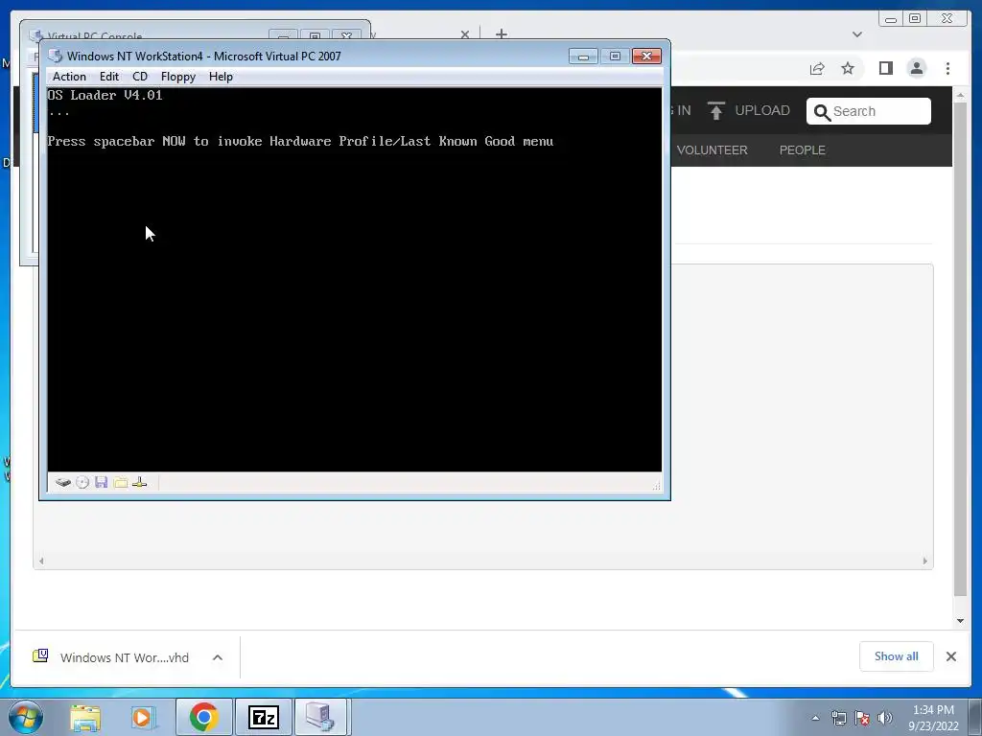Open the Action menu in Virtual PC

[x=69, y=77]
